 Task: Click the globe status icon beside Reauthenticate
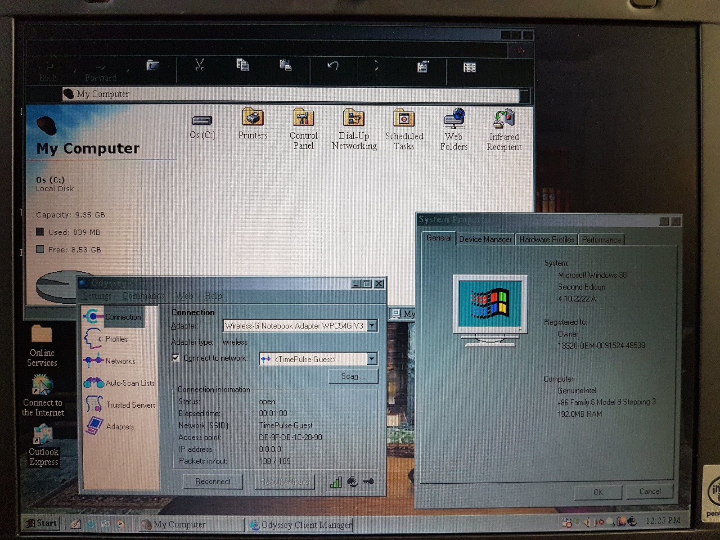pos(353,482)
